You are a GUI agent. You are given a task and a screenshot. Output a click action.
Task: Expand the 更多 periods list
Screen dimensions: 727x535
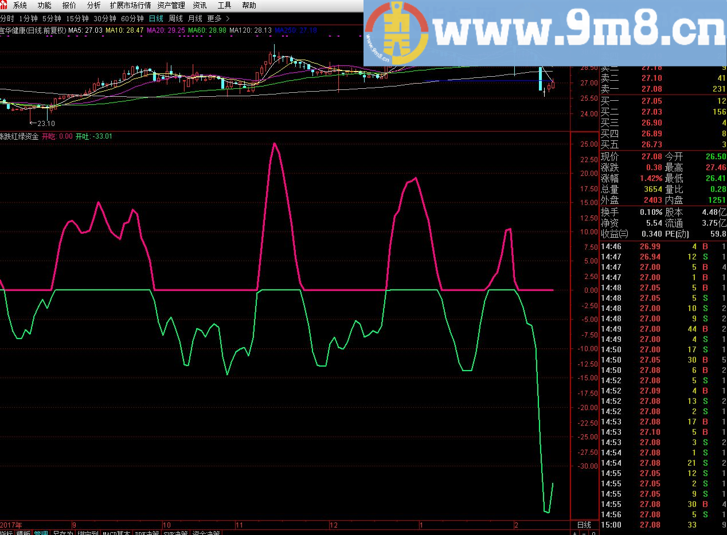click(x=218, y=18)
